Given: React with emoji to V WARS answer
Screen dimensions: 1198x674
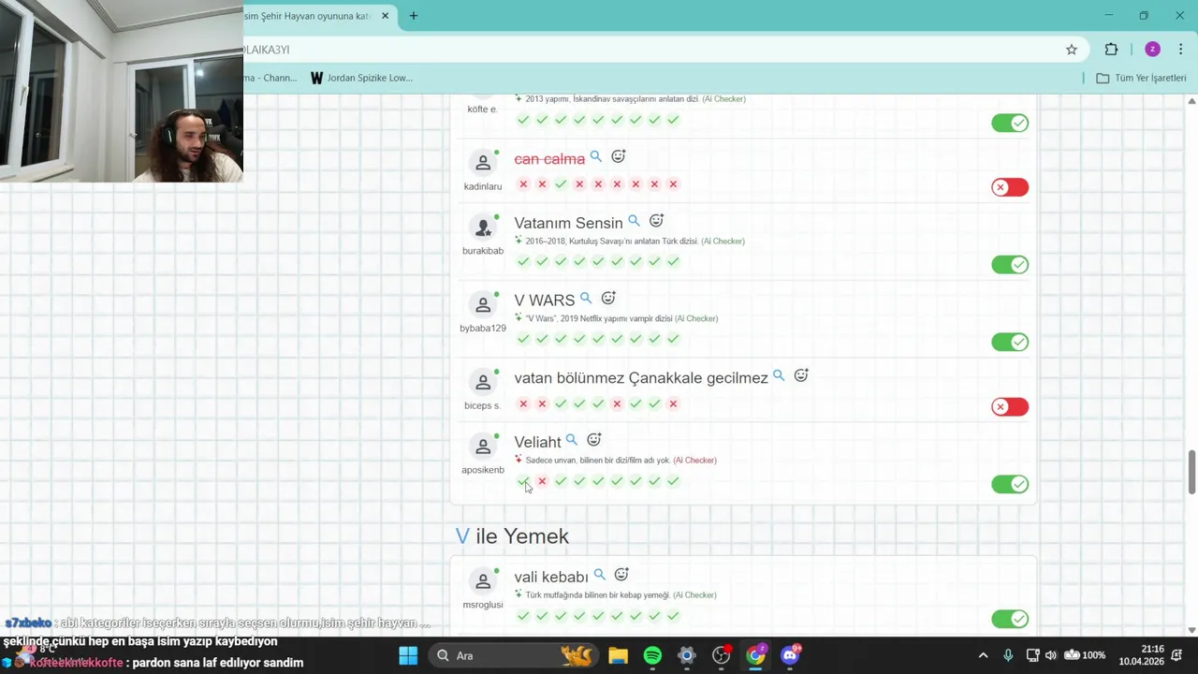Looking at the screenshot, I should (x=608, y=298).
